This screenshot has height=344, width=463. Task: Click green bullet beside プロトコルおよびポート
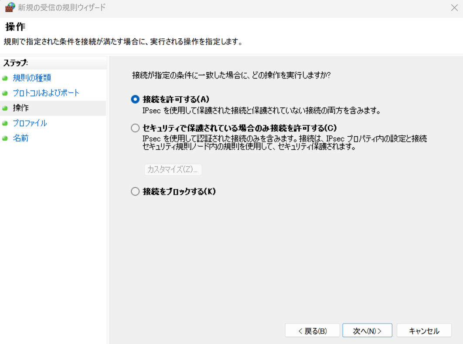point(5,93)
